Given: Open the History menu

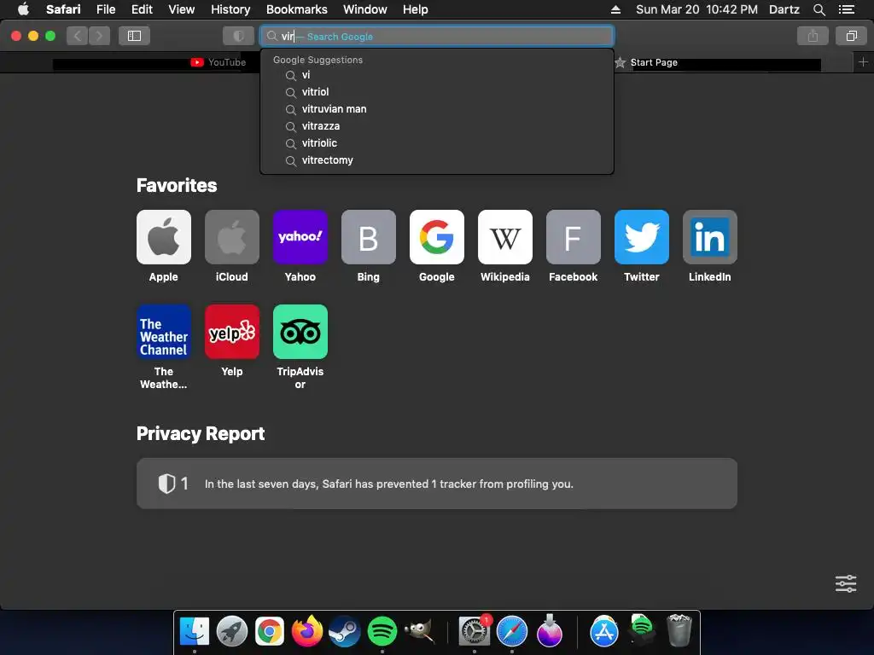Looking at the screenshot, I should (230, 9).
